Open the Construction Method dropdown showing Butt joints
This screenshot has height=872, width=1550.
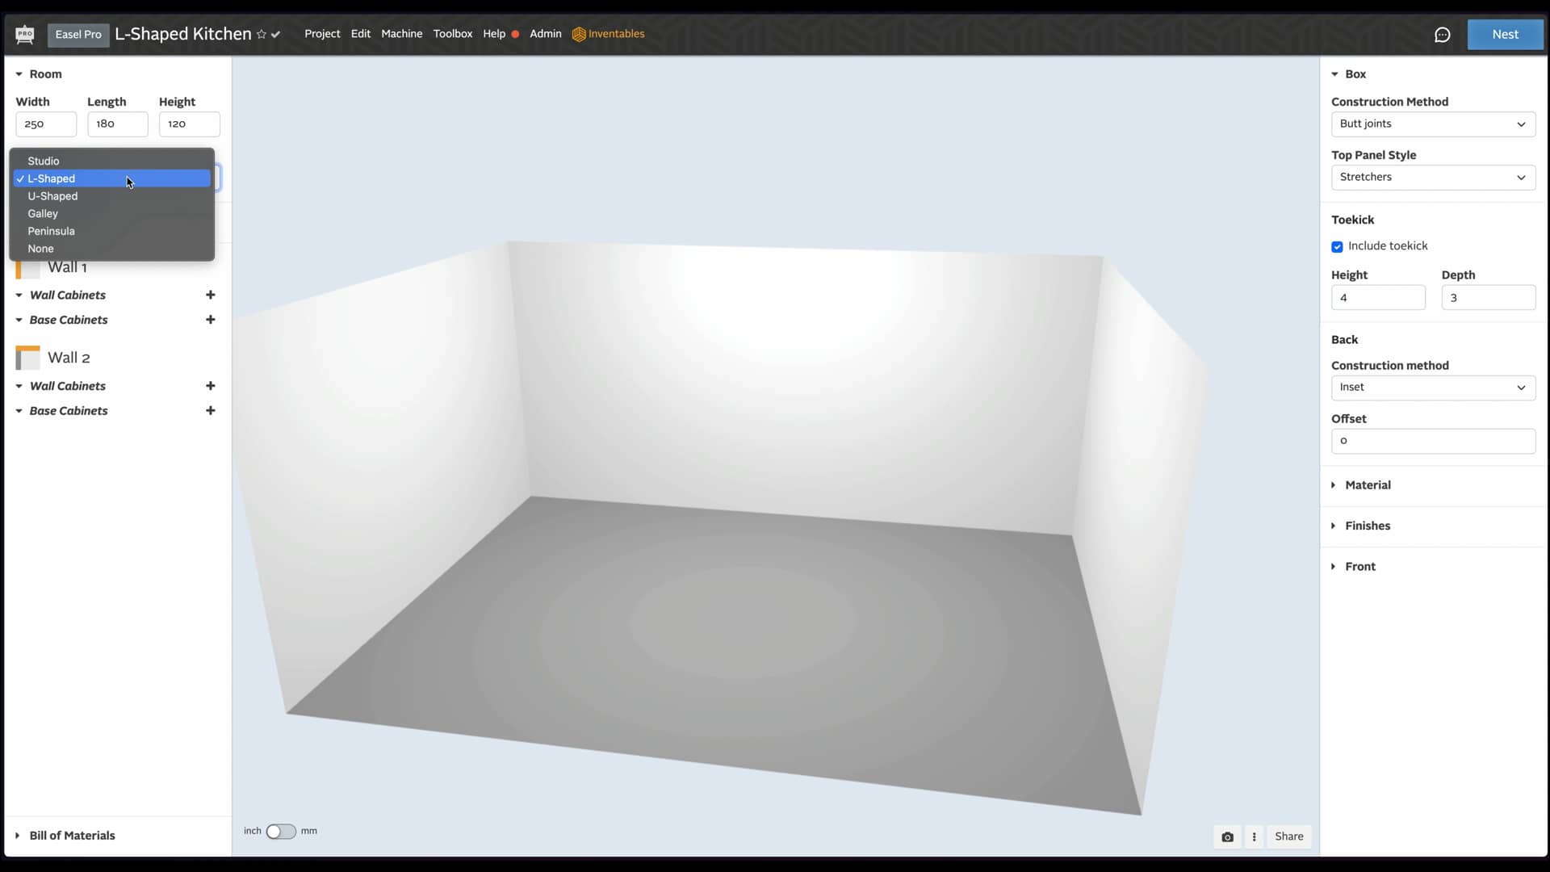coord(1433,124)
